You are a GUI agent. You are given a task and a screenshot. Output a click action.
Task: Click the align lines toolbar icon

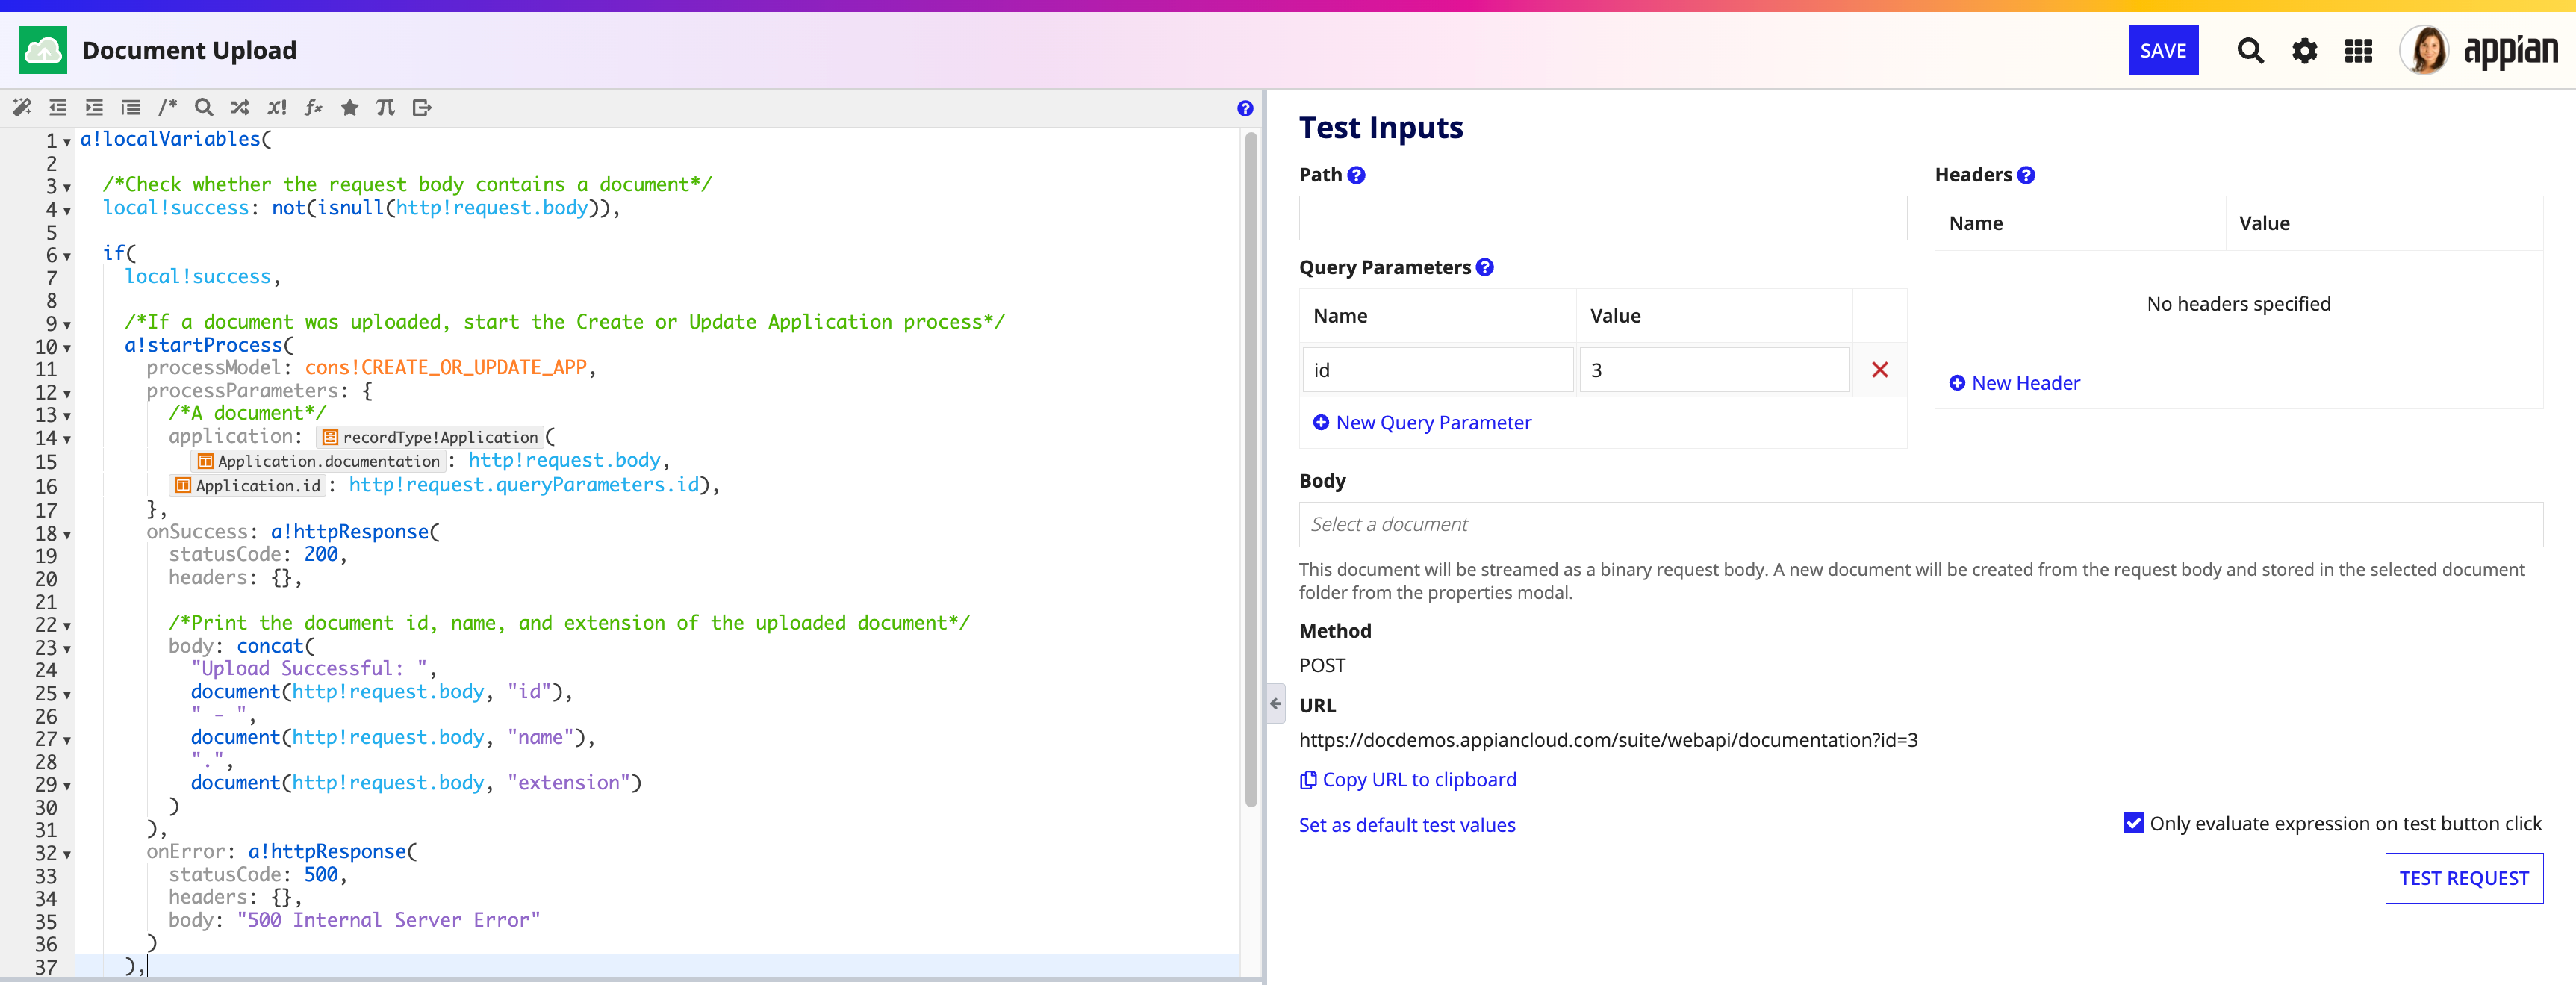coord(131,107)
